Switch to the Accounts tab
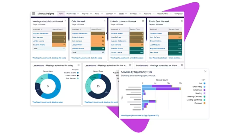 [147, 14]
